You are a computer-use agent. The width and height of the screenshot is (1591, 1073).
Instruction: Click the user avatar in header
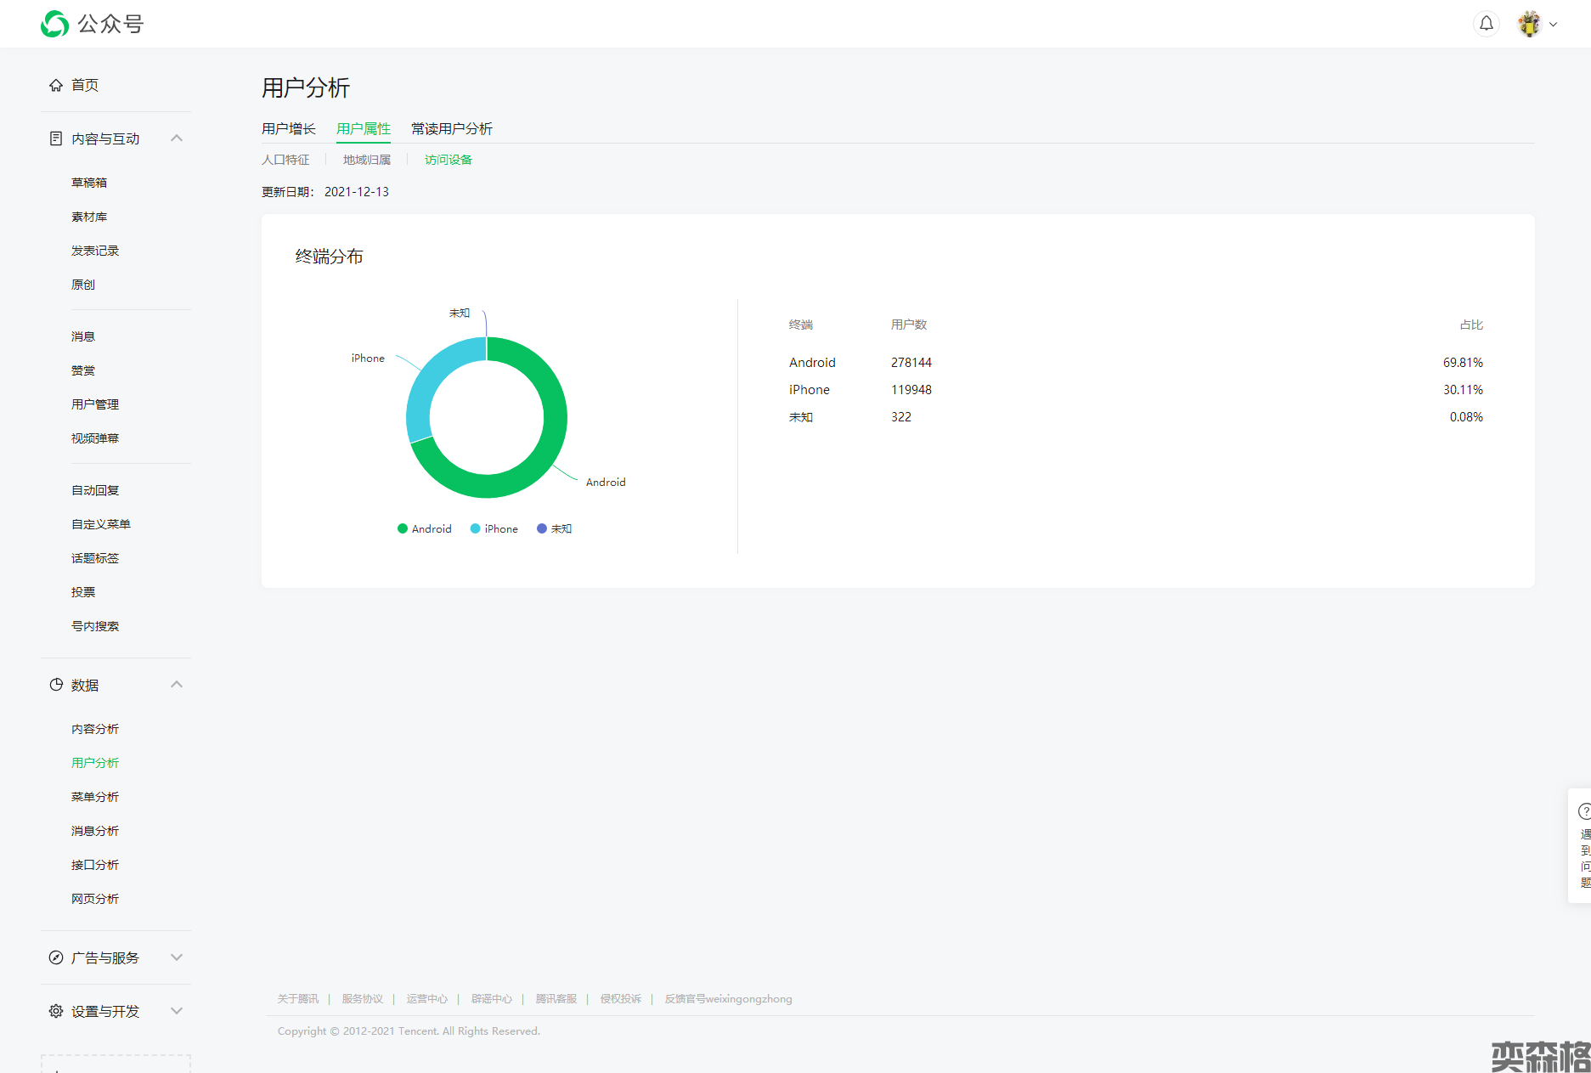coord(1529,24)
